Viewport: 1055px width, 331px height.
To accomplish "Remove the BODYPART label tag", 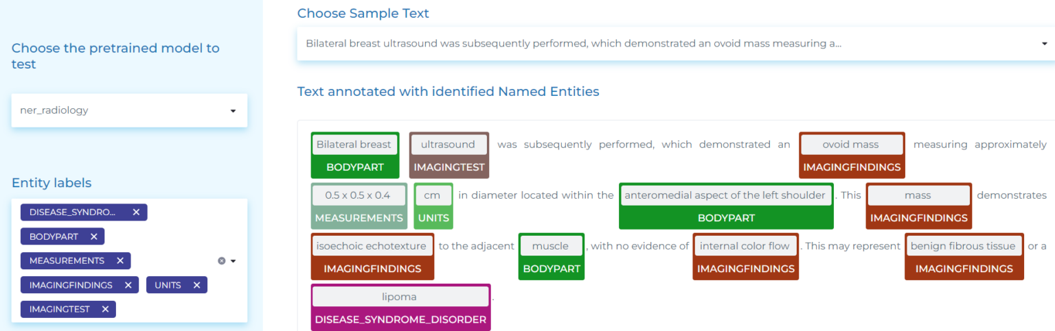I will pyautogui.click(x=93, y=236).
